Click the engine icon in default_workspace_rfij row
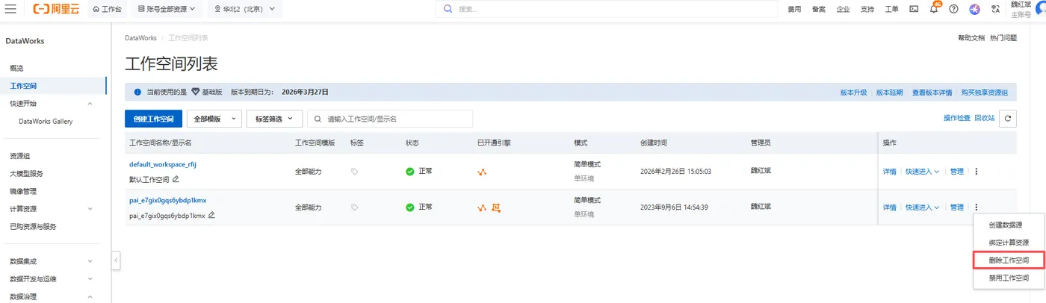 (482, 172)
